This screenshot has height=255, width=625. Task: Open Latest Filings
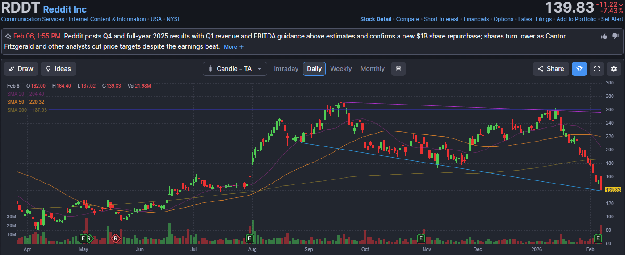535,19
